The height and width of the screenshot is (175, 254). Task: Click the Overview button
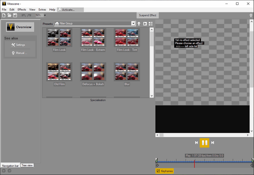(x=20, y=27)
